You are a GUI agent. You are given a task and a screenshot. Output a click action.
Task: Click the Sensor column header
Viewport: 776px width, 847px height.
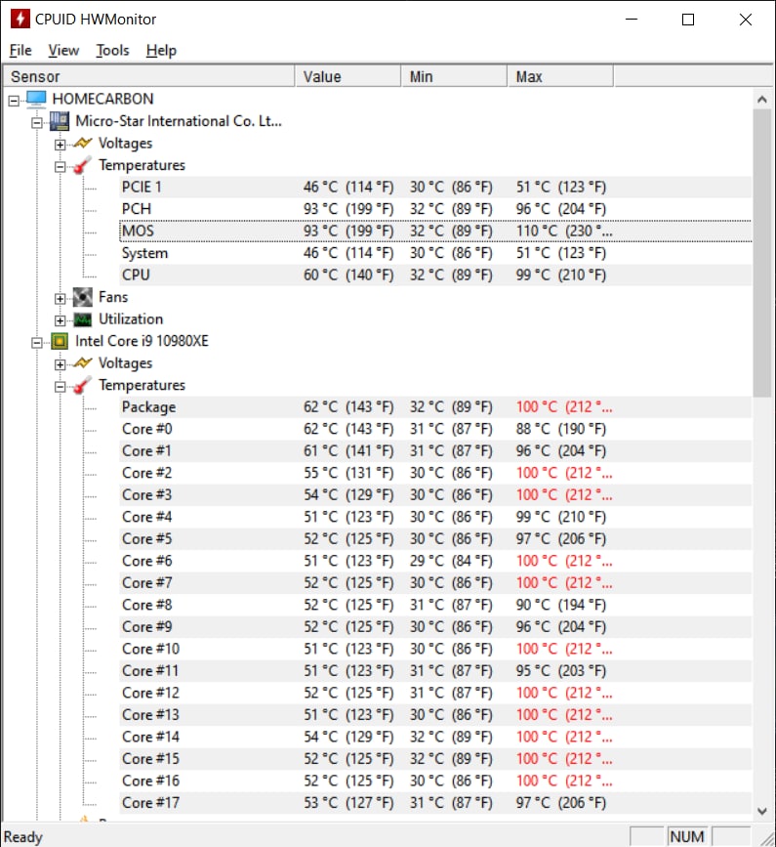click(x=149, y=77)
